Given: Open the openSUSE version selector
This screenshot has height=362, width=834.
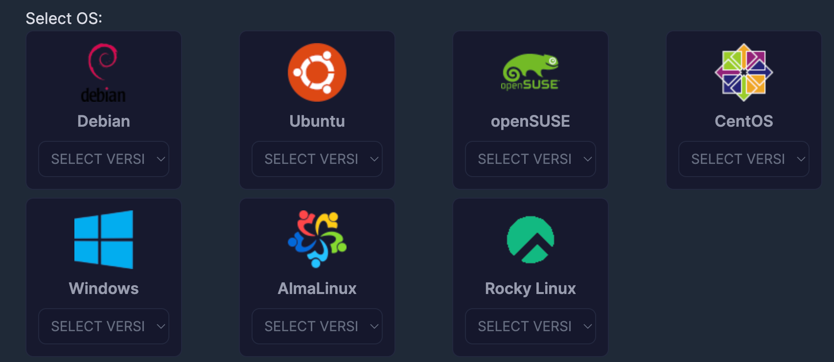Looking at the screenshot, I should [531, 159].
